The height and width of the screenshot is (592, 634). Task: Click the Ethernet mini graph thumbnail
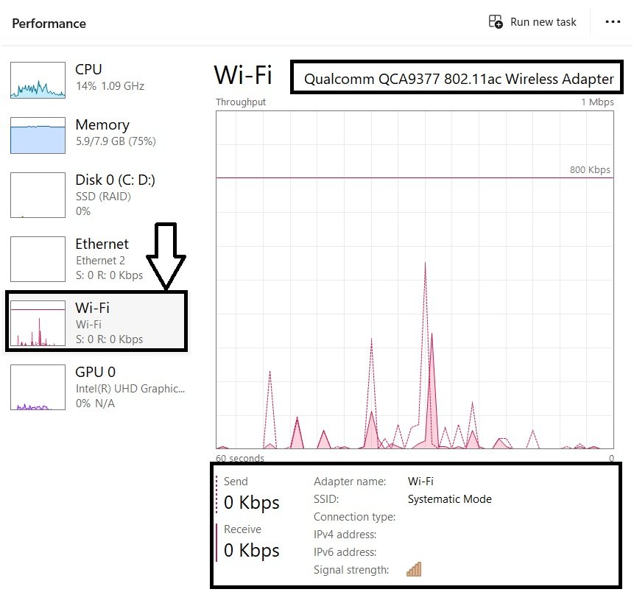(x=38, y=258)
